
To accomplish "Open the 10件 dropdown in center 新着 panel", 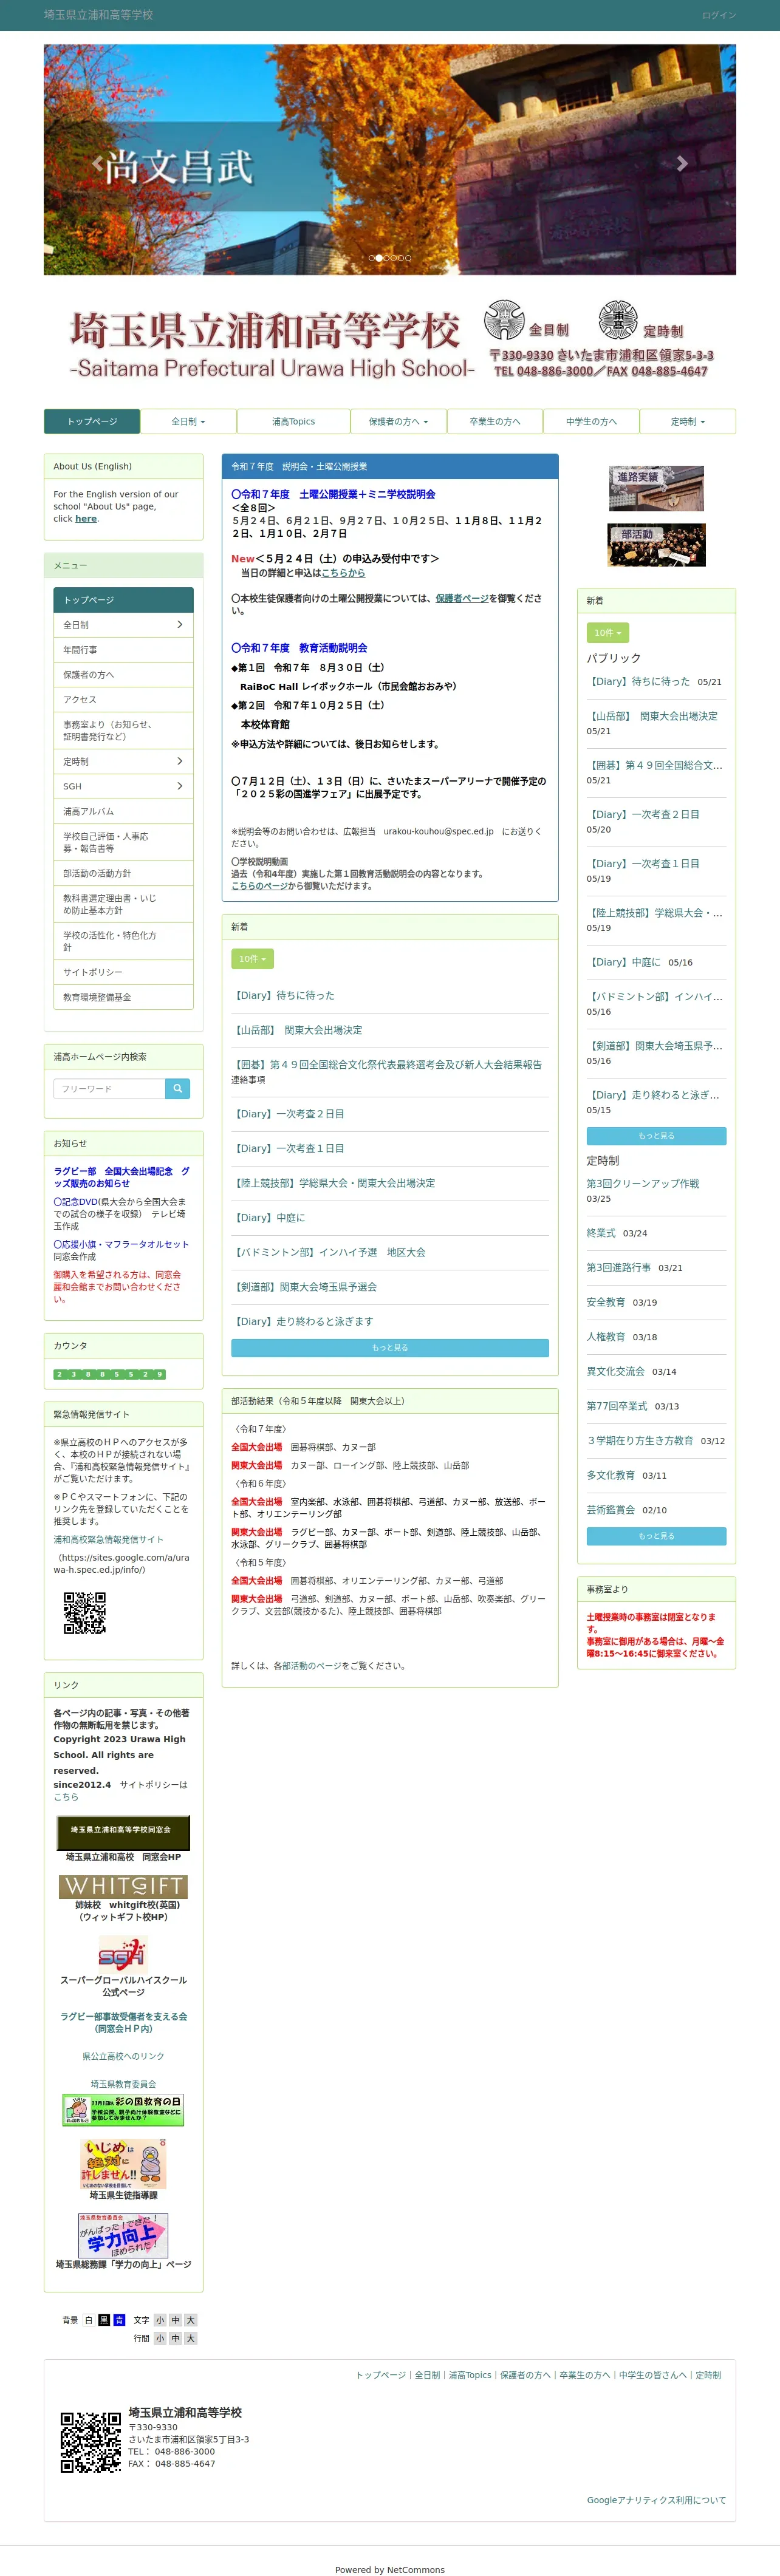I will (x=252, y=958).
